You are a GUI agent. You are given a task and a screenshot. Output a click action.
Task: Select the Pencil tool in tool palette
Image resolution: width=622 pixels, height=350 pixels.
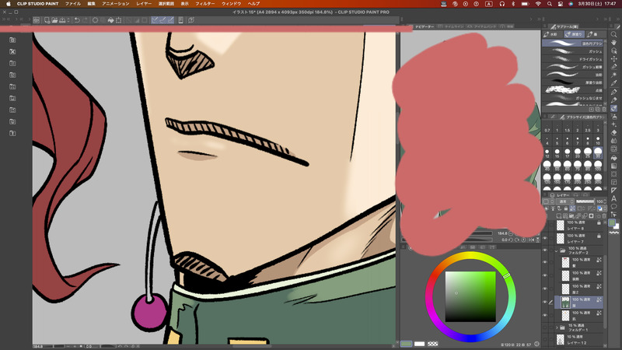[x=614, y=100]
